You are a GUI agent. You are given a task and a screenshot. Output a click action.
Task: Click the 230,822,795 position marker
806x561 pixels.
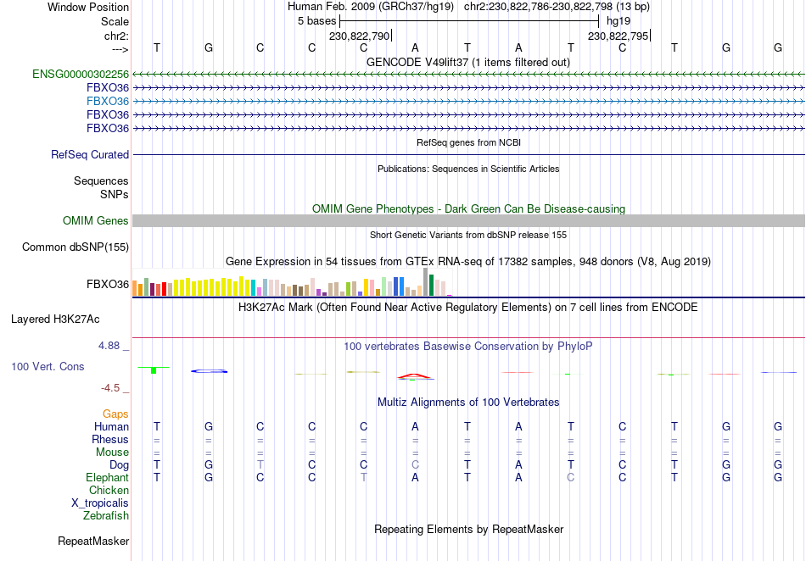click(619, 36)
